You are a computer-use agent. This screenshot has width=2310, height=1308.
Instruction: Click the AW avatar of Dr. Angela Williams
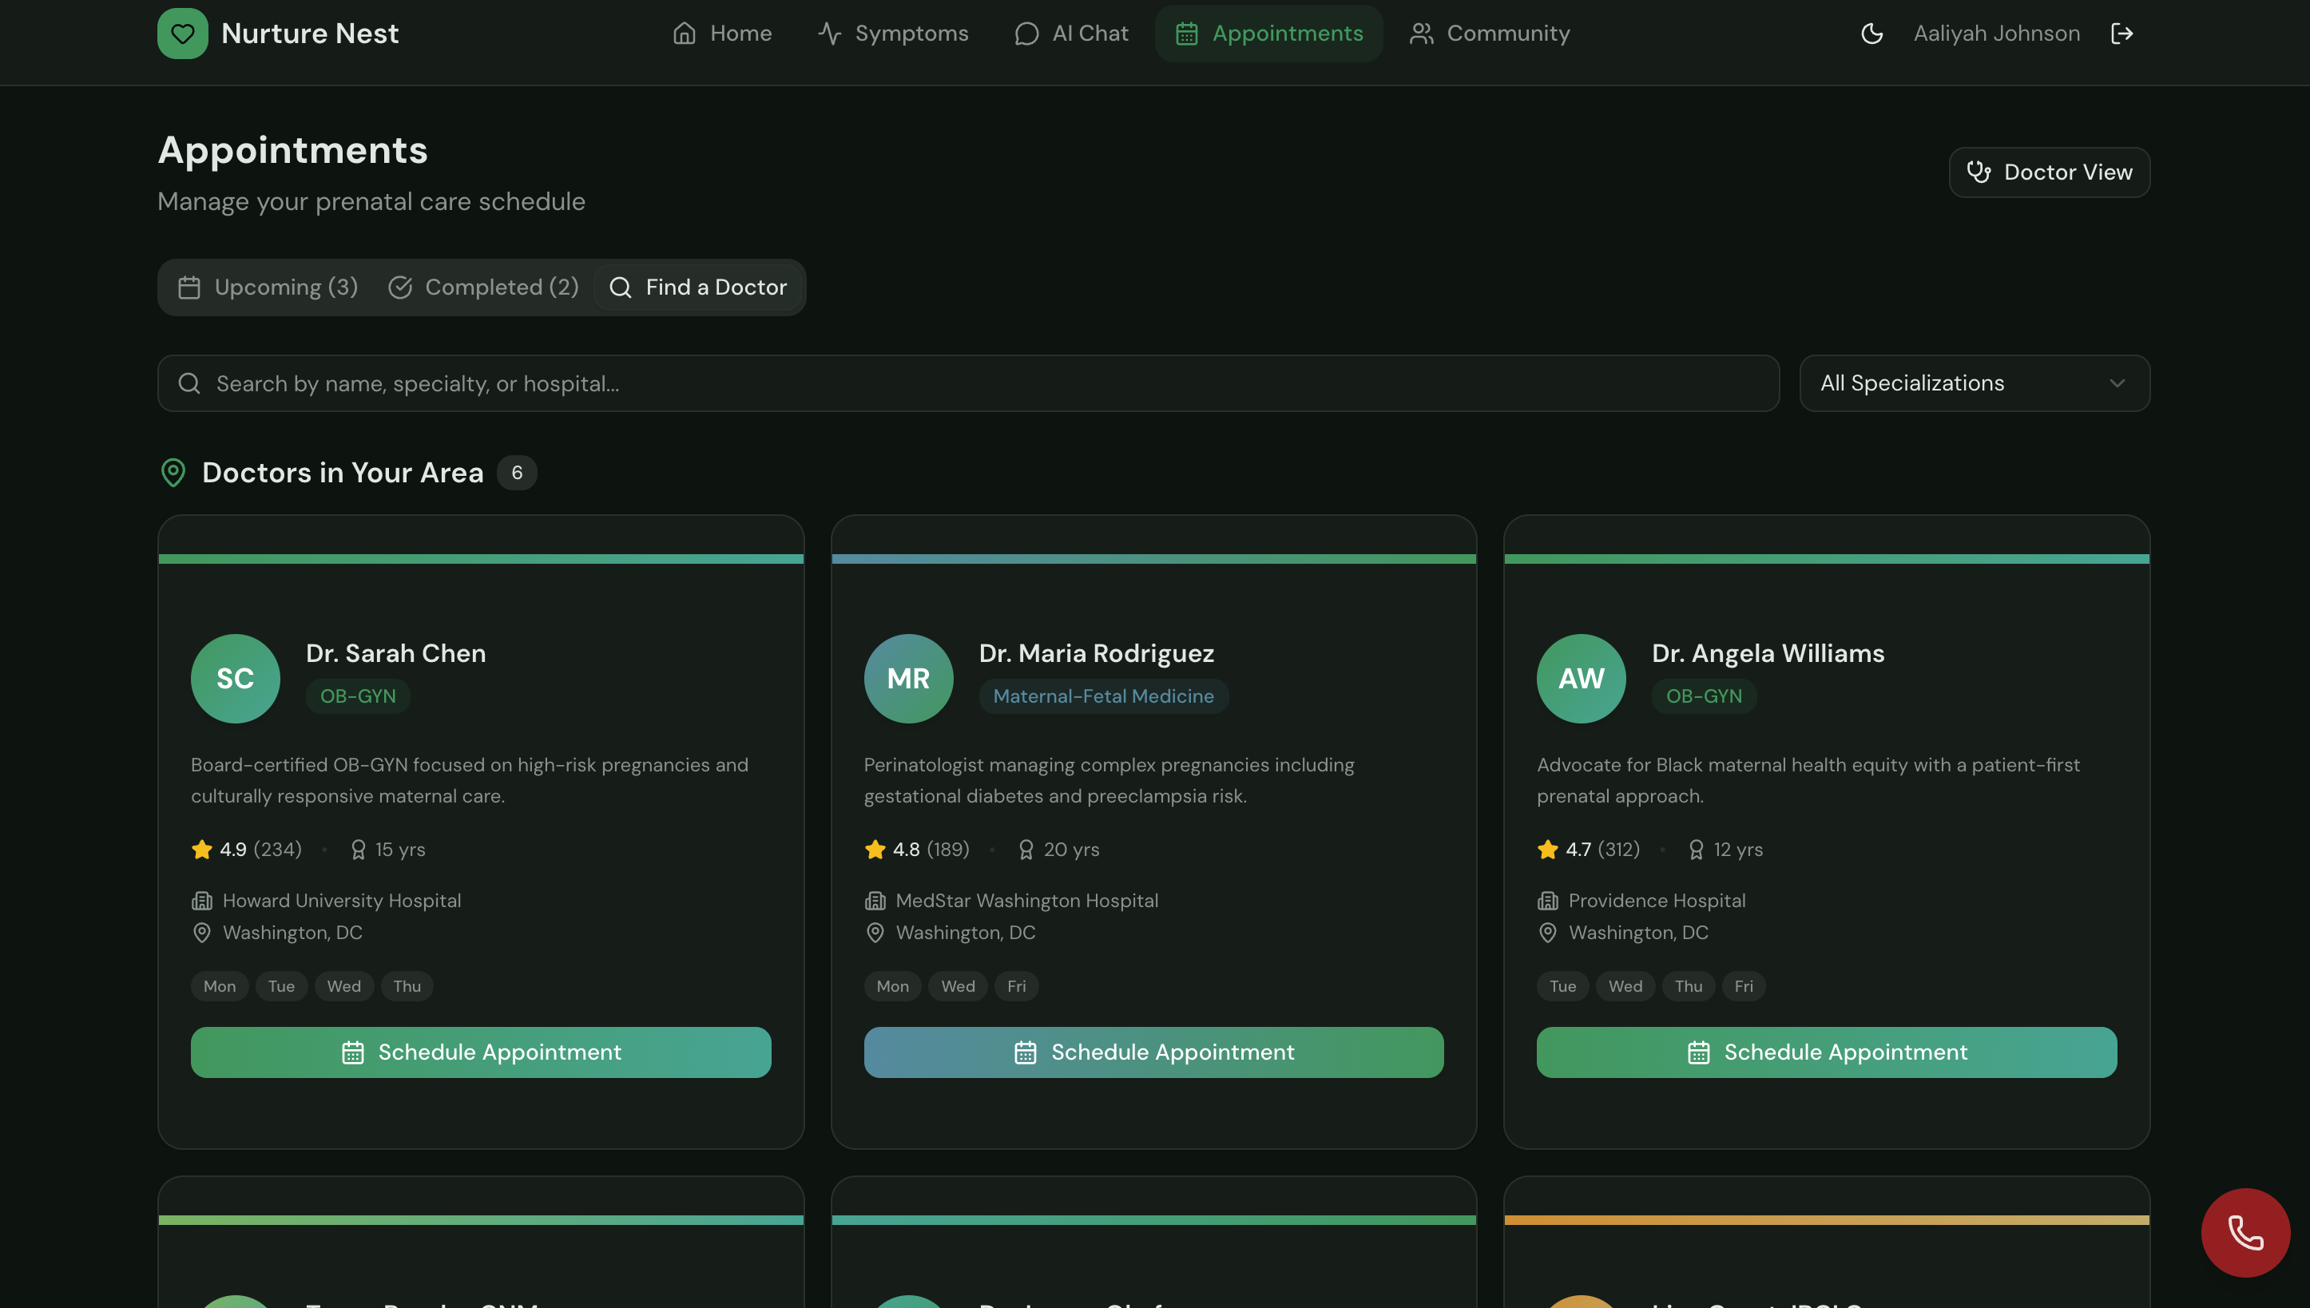pos(1581,678)
